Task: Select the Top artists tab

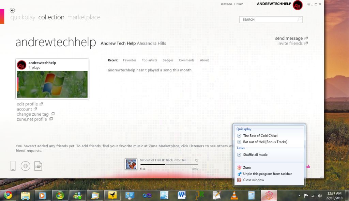Action: (149, 60)
